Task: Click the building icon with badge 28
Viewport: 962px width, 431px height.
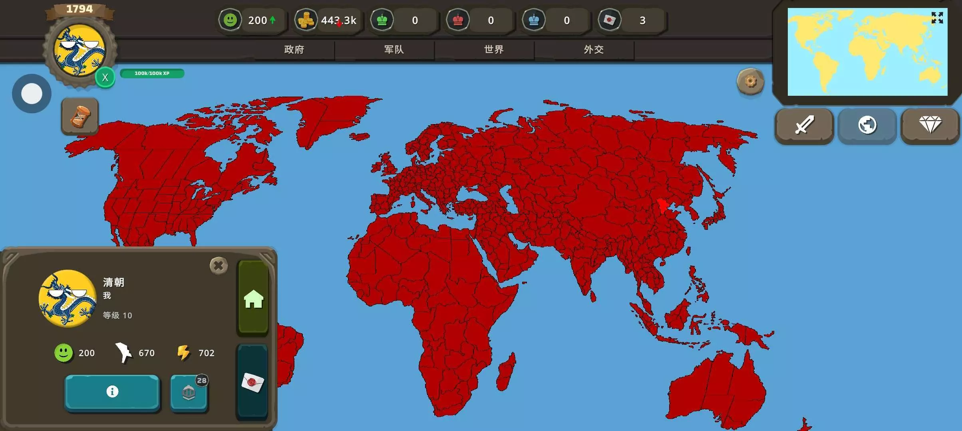Action: (x=189, y=393)
